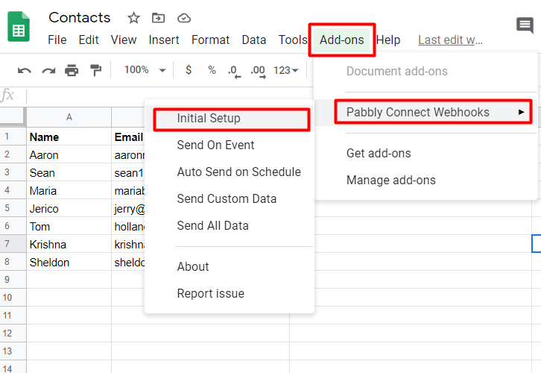Open the File menu
Viewport: 541px width, 373px height.
tap(57, 40)
